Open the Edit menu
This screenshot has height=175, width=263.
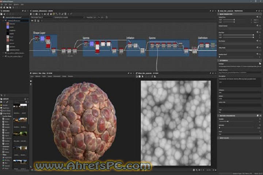pos(6,4)
